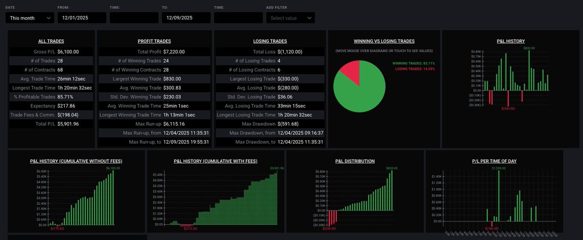The image size is (583, 240).
Task: Click the Expectancy value $217.86
Action: [x=67, y=106]
